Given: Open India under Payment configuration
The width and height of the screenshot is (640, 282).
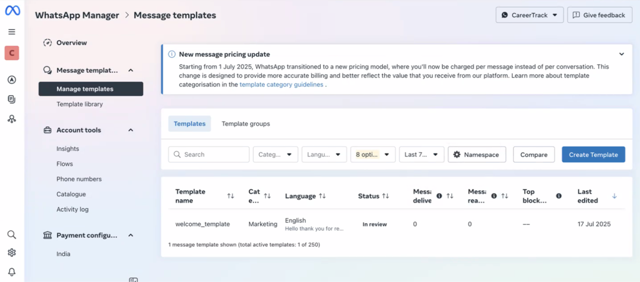Looking at the screenshot, I should pyautogui.click(x=63, y=254).
